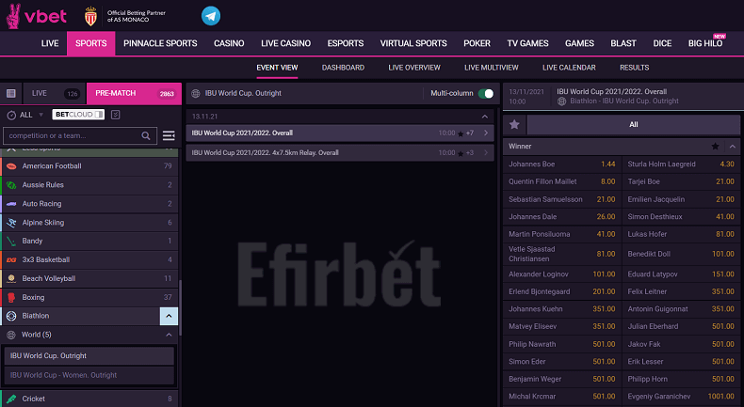Viewport: 744px width, 407px height.
Task: Click the Biathlon globe in event details header
Action: tap(562, 102)
